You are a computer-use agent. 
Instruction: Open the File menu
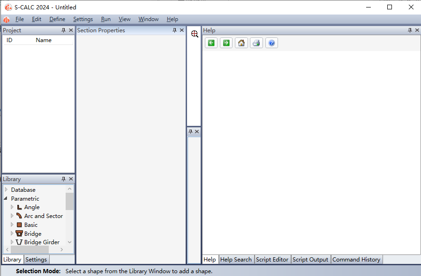(20, 19)
